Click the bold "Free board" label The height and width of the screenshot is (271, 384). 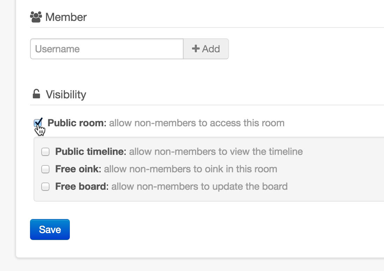pyautogui.click(x=82, y=187)
